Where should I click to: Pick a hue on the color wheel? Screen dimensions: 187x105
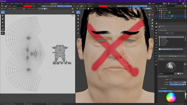point(171,97)
